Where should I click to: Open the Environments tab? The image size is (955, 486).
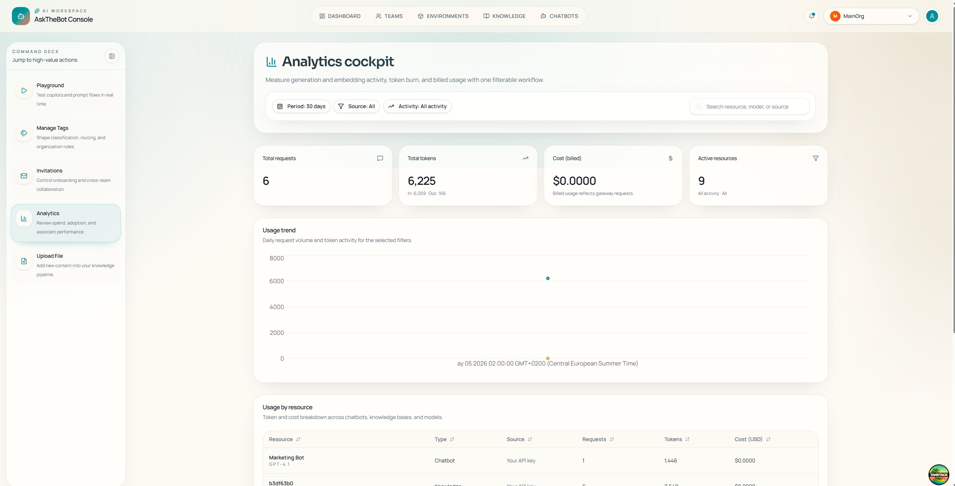pos(443,16)
